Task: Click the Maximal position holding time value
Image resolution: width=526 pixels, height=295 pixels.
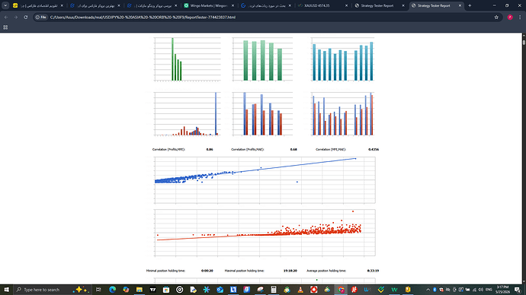Action: coord(290,271)
